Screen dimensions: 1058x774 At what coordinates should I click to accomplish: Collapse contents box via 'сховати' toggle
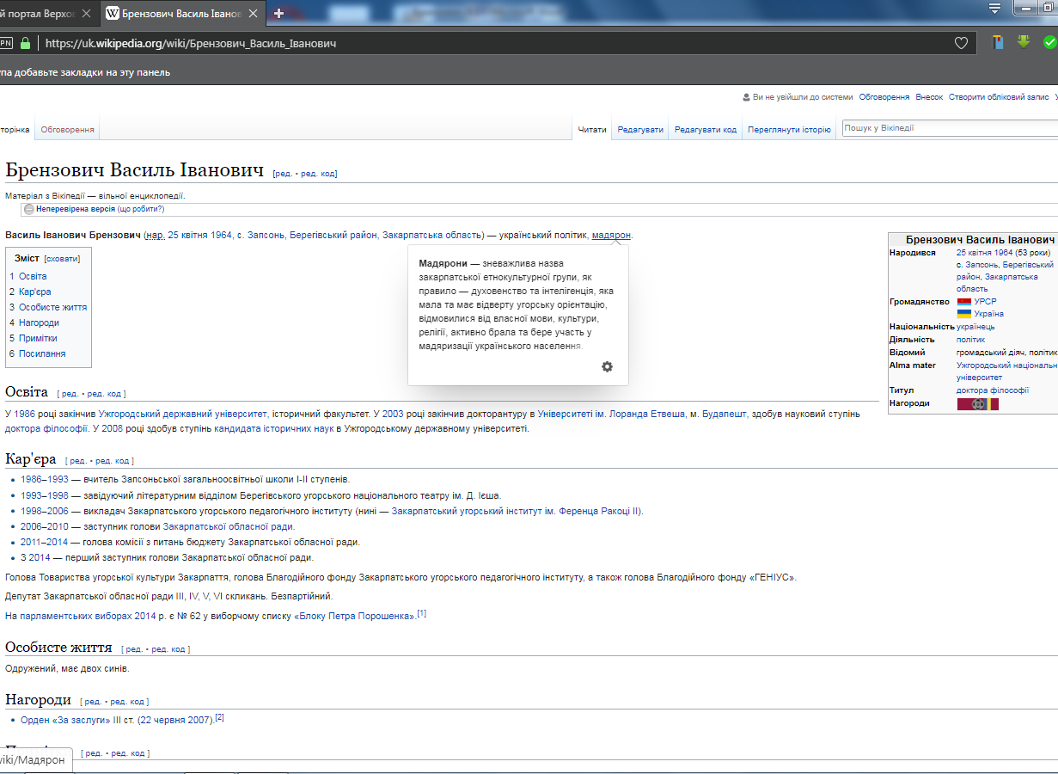click(63, 258)
